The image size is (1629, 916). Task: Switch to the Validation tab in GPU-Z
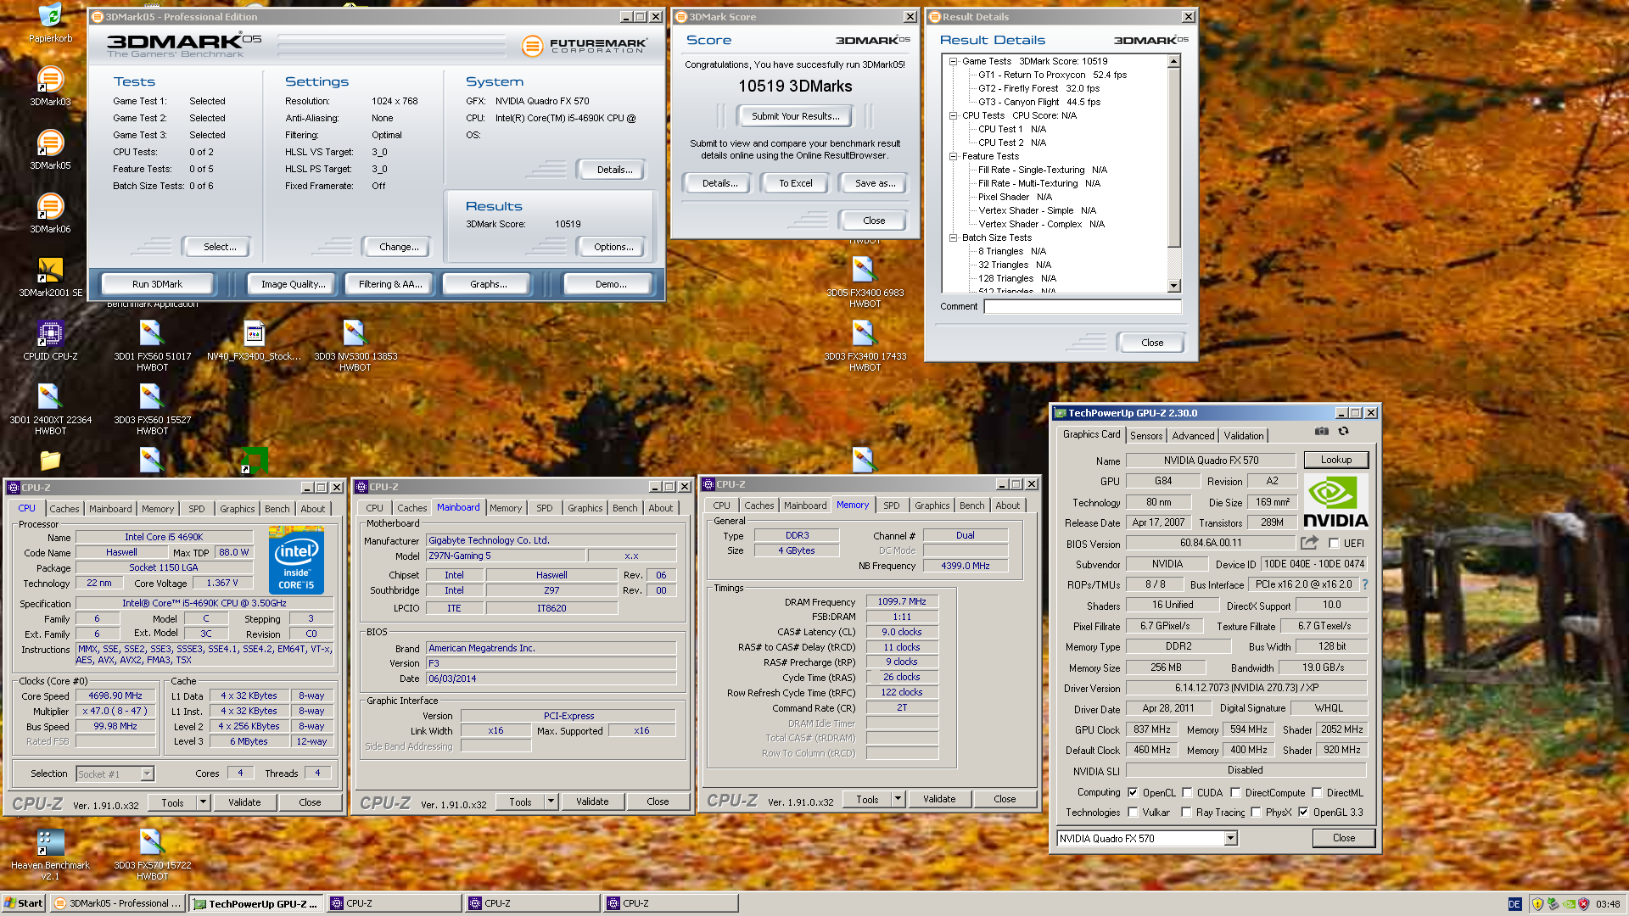1244,436
